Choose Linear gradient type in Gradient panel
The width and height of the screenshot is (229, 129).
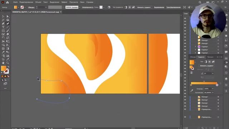coord(206,62)
